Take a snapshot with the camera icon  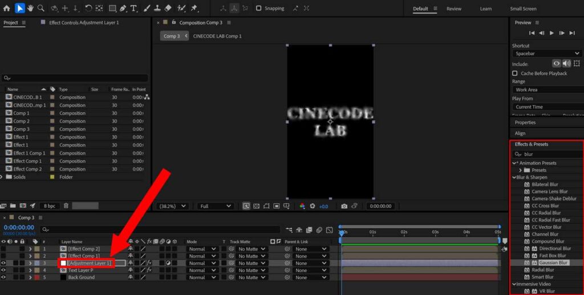[x=344, y=206]
